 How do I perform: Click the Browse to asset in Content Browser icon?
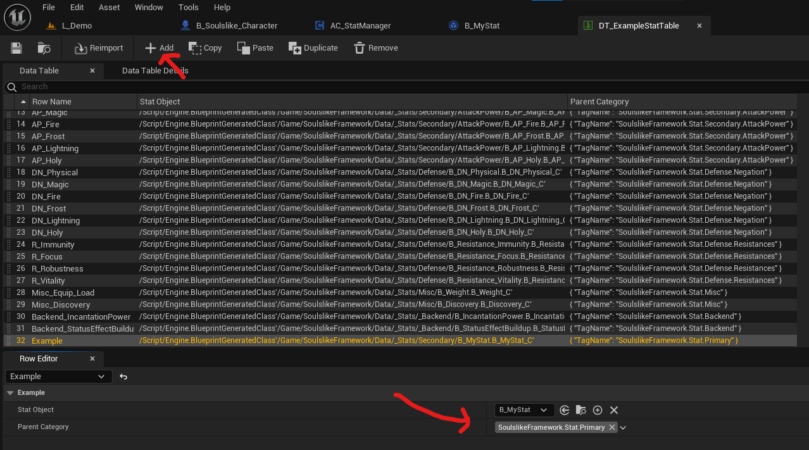(44, 48)
